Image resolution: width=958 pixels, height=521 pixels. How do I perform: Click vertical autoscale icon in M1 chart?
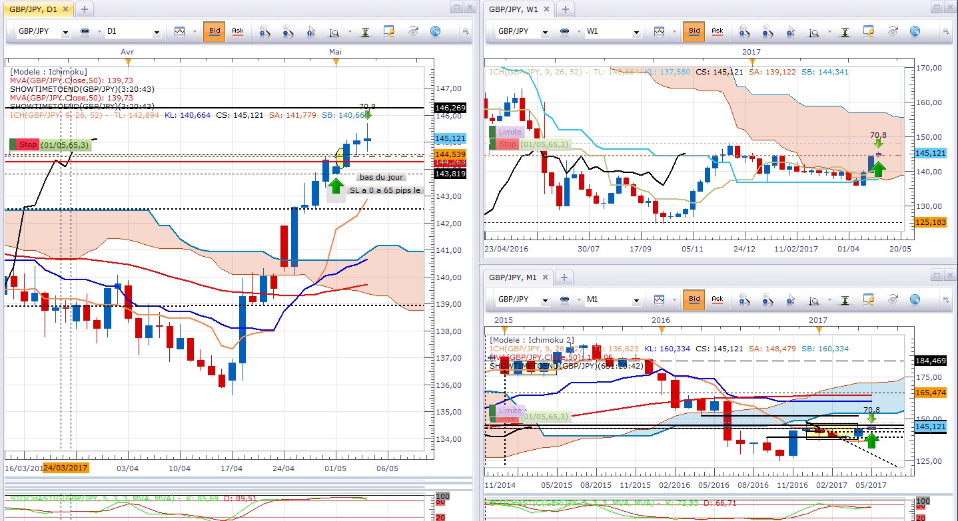tap(845, 300)
